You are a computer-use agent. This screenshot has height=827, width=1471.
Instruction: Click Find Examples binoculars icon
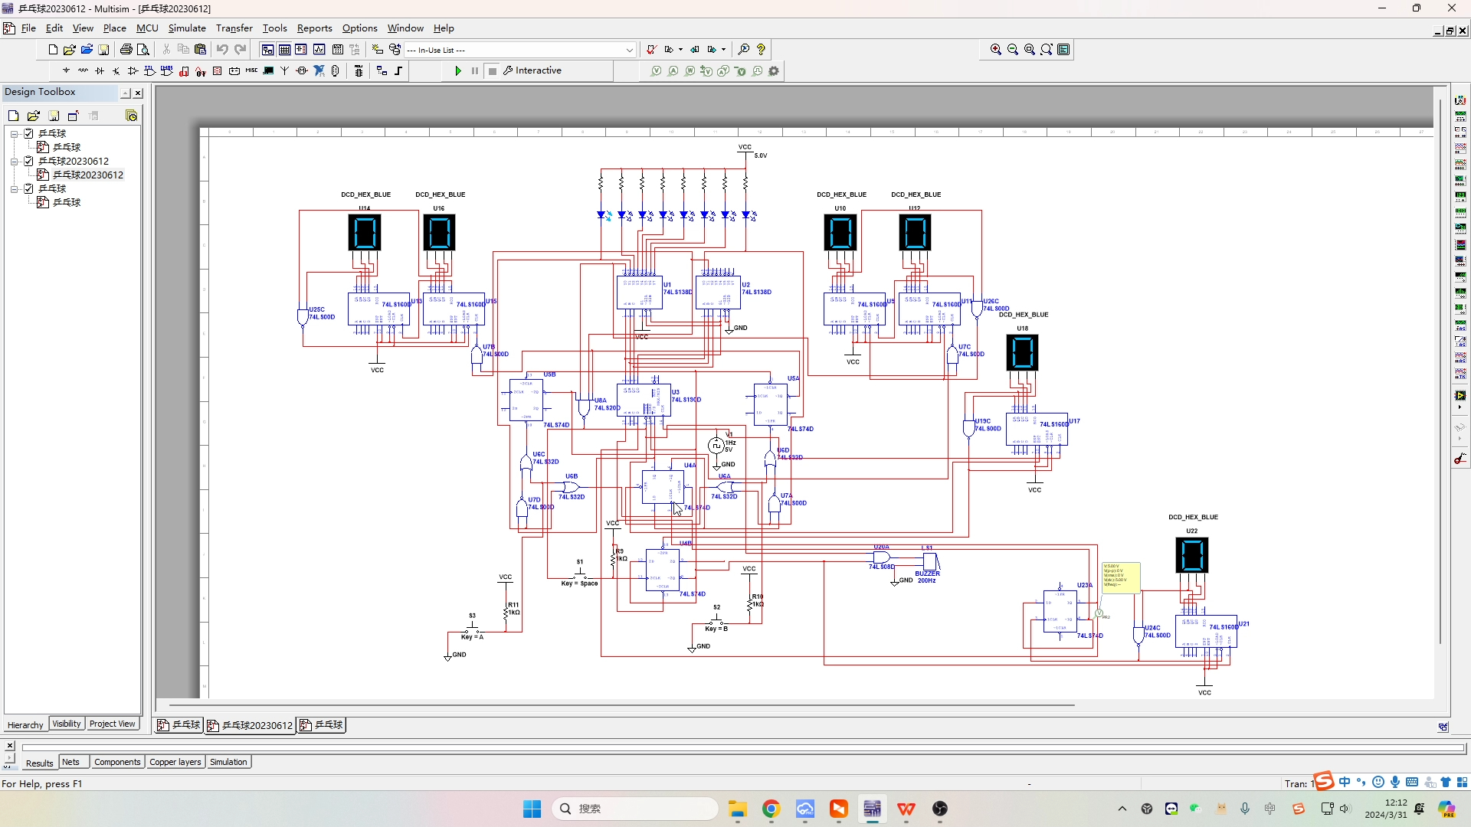[743, 50]
